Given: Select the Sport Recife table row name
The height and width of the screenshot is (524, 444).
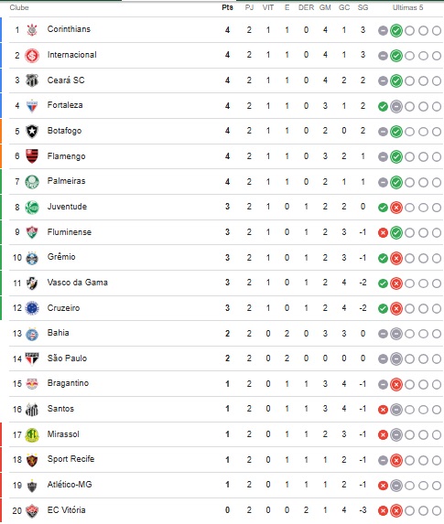Looking at the screenshot, I should (70, 459).
